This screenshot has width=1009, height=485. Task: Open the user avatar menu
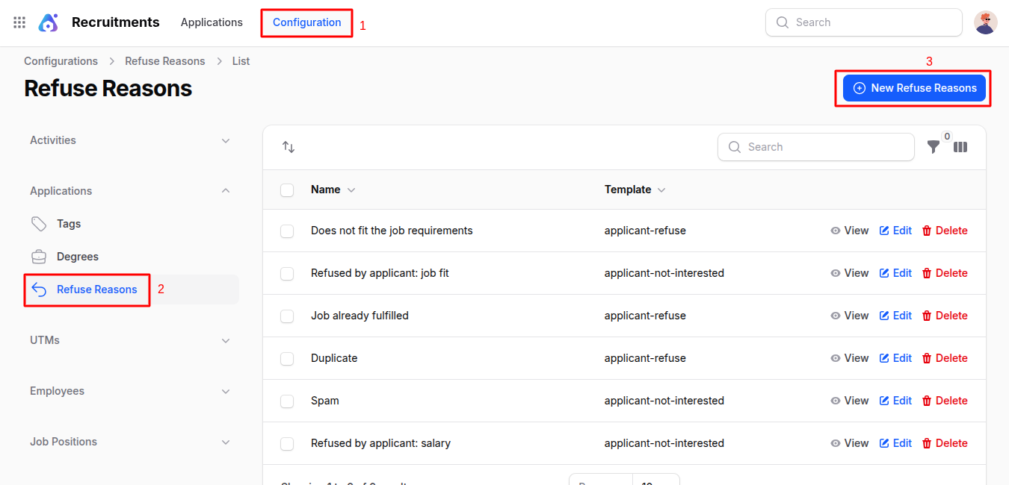(x=985, y=22)
